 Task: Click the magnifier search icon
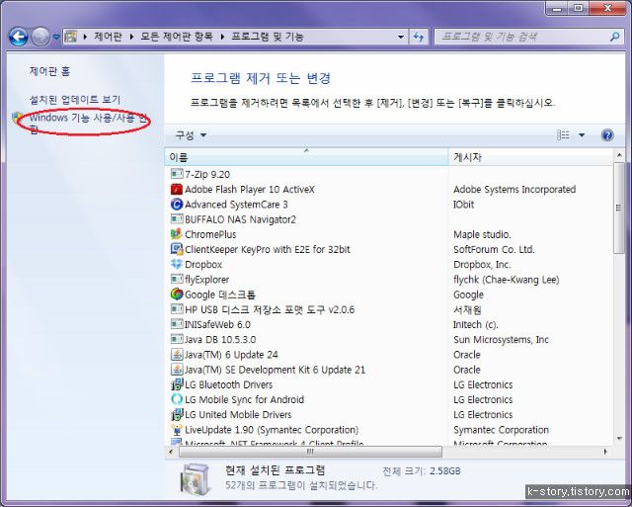pos(614,38)
